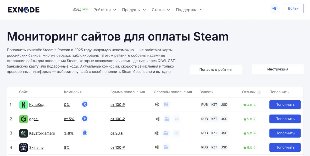The width and height of the screenshot is (310, 156).
Task: Click the 3-8% commission link
Action: pos(69,133)
